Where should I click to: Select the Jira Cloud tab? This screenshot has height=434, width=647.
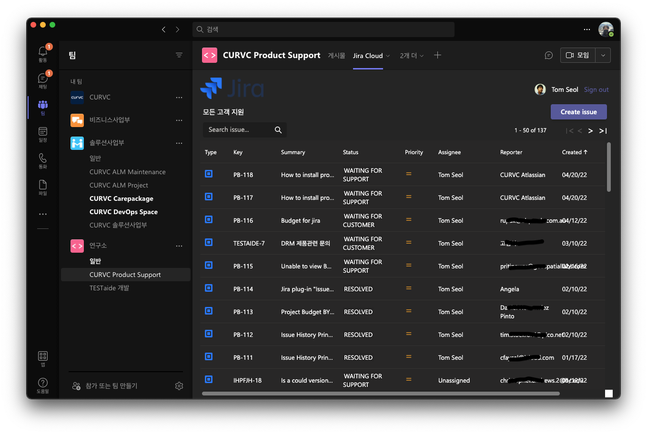pos(368,56)
